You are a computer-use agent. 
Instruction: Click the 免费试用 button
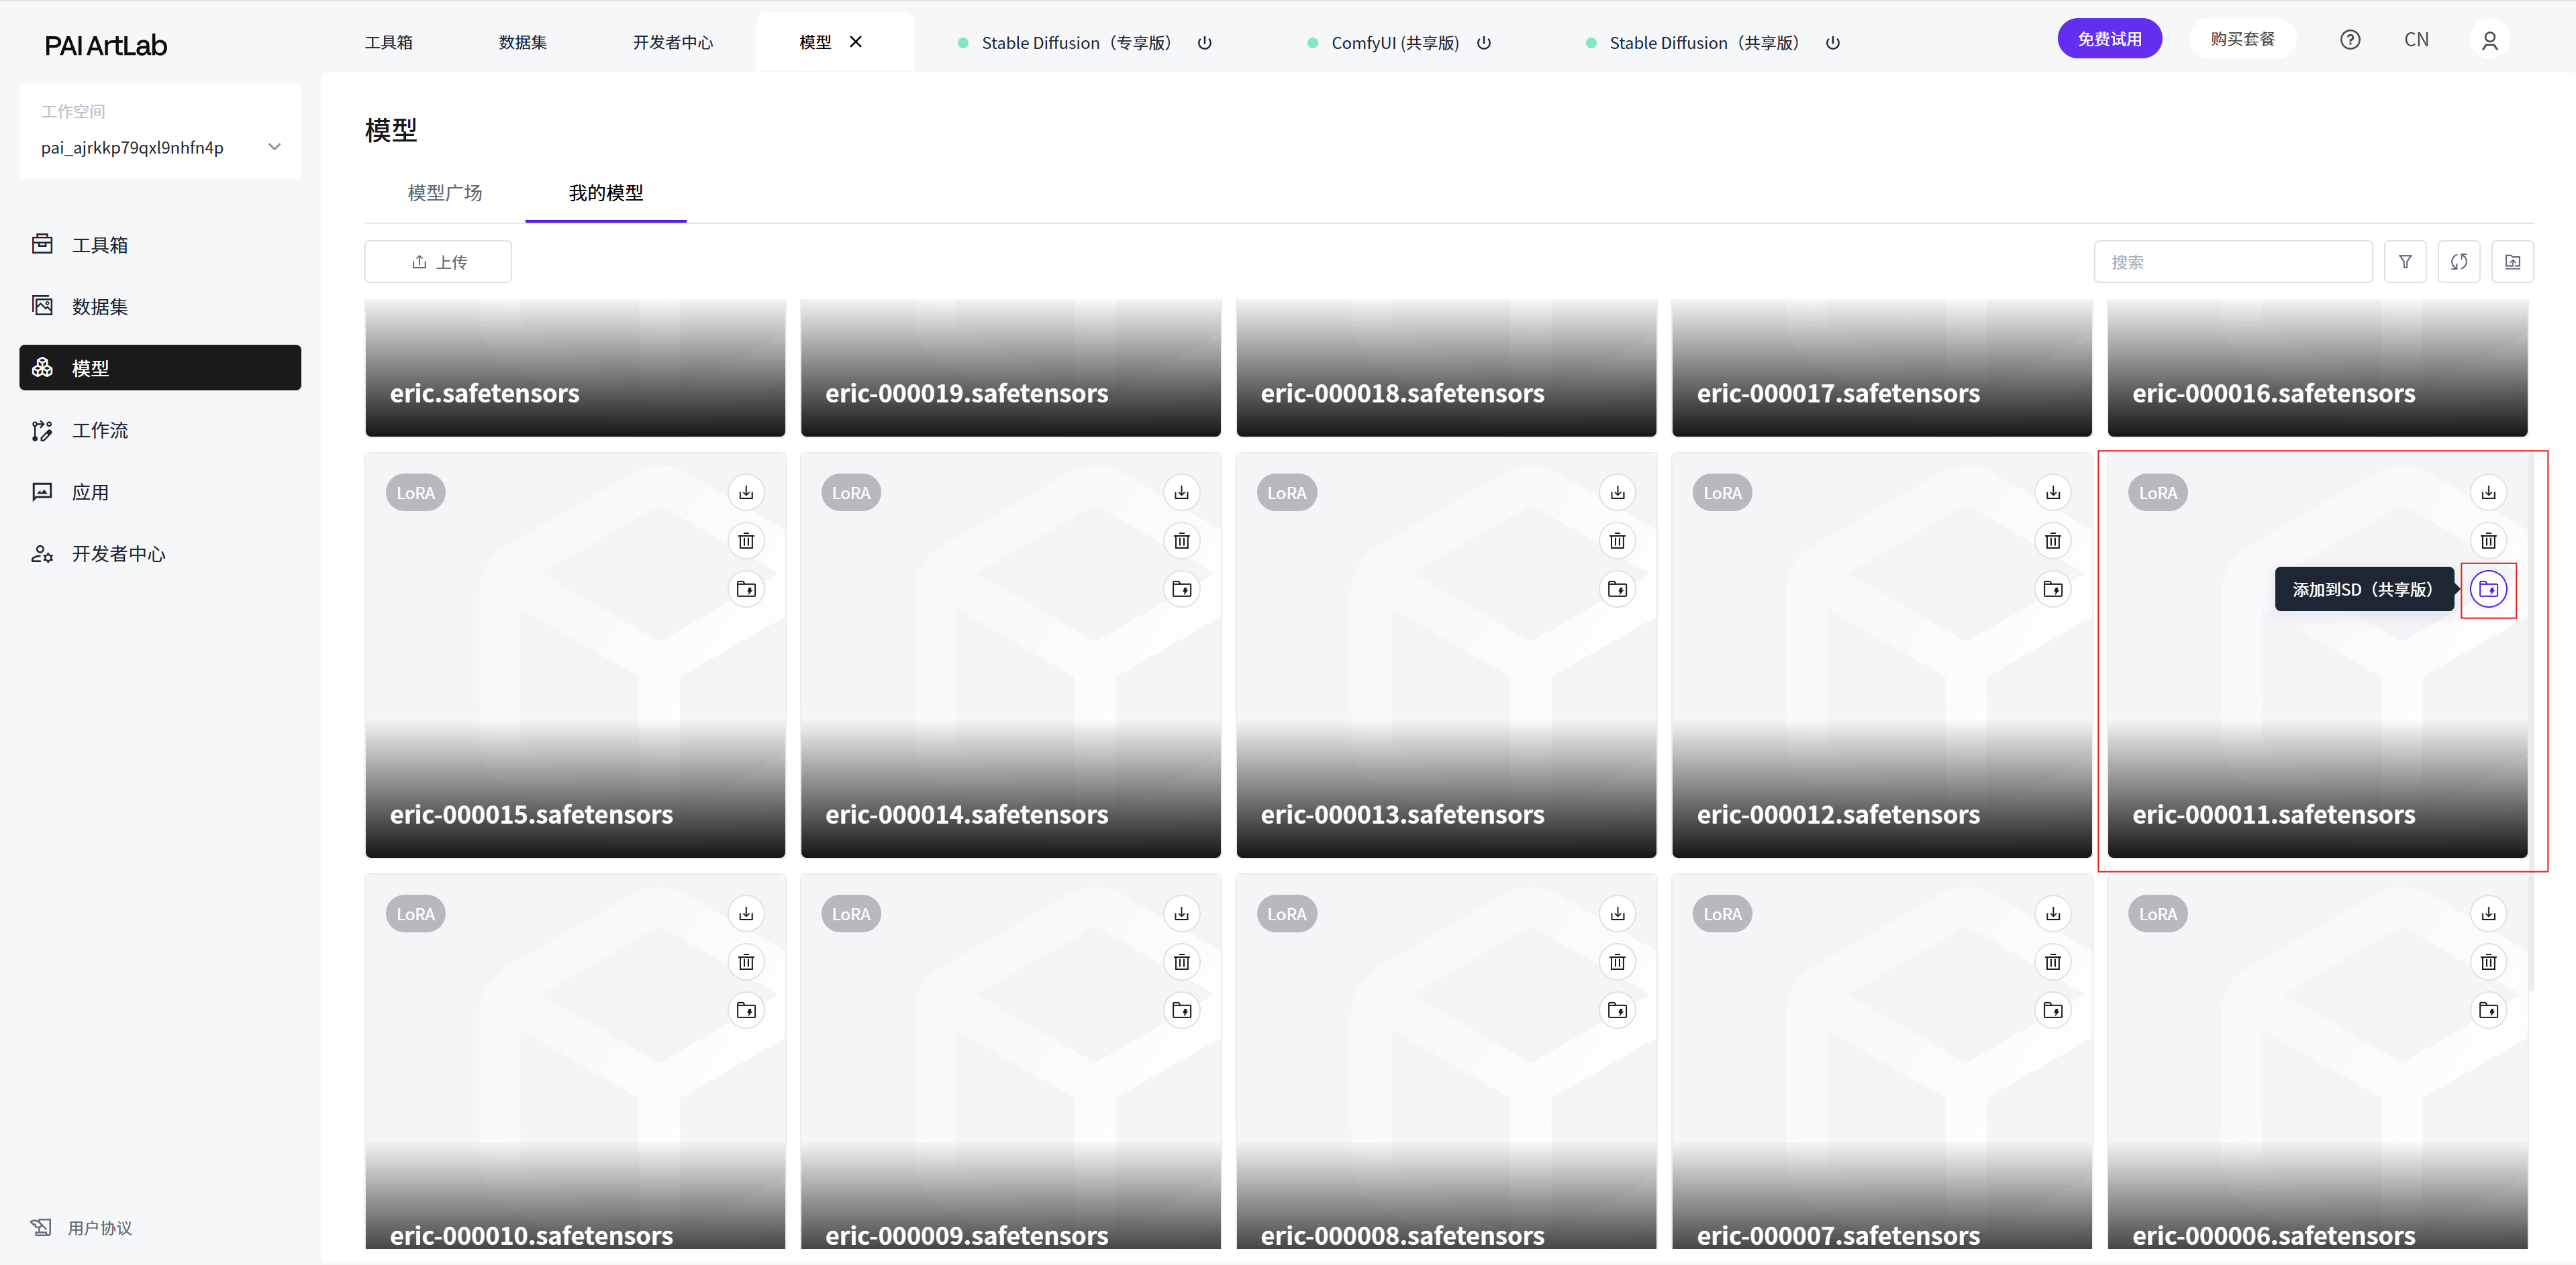pyautogui.click(x=2109, y=39)
